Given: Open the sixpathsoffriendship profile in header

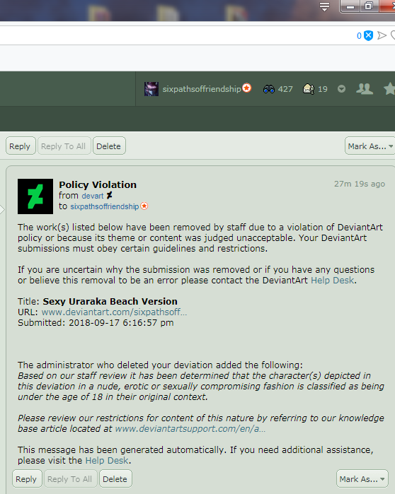Looking at the screenshot, I should click(202, 89).
